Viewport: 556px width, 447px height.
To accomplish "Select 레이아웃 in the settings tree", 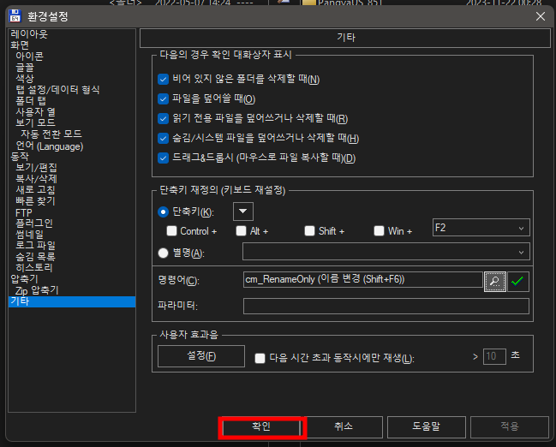I will pos(29,34).
